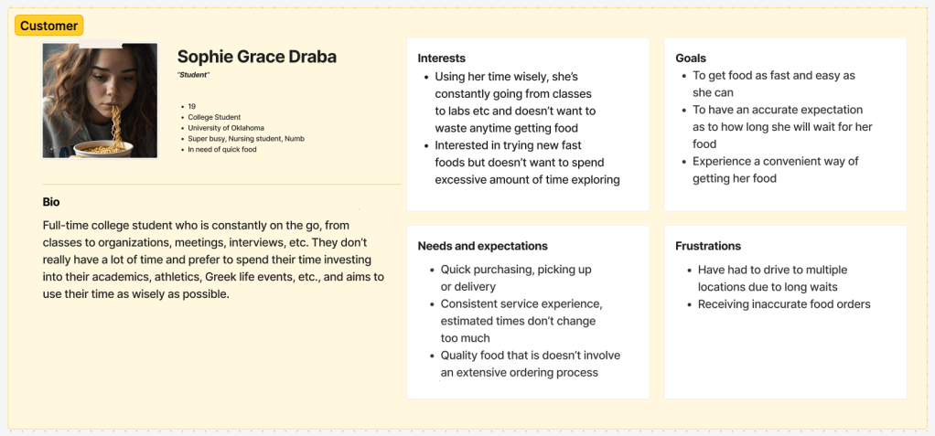Click the "Have had to drive" frustration bullet

click(x=772, y=278)
